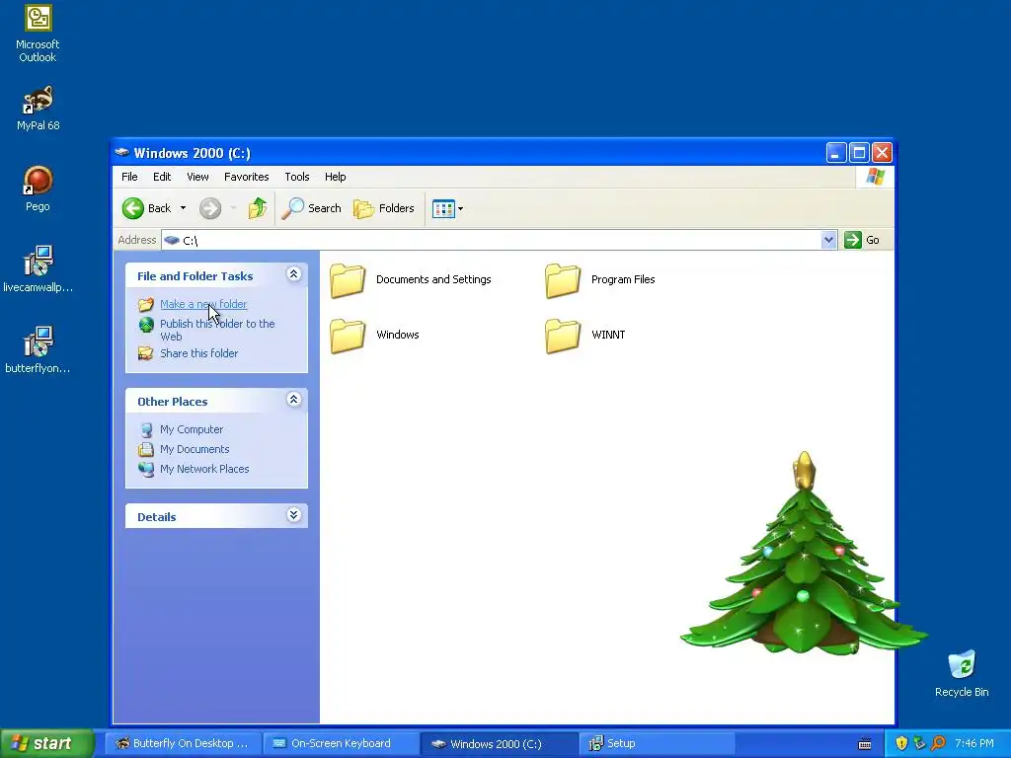Collapse the Other Places panel
The height and width of the screenshot is (758, 1011).
tap(293, 400)
